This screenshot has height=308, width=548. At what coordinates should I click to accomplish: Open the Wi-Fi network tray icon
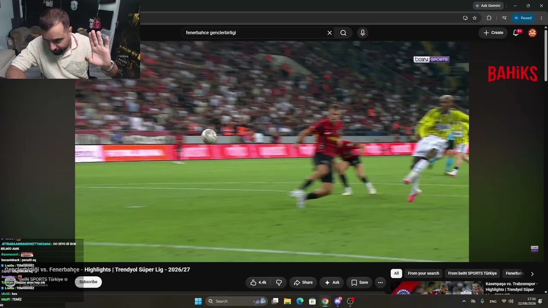coord(504,301)
